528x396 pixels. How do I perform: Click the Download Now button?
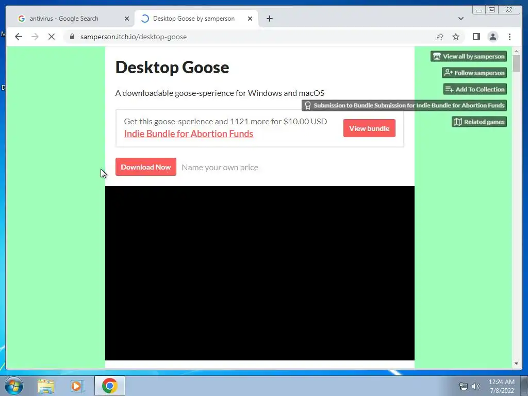tap(146, 167)
